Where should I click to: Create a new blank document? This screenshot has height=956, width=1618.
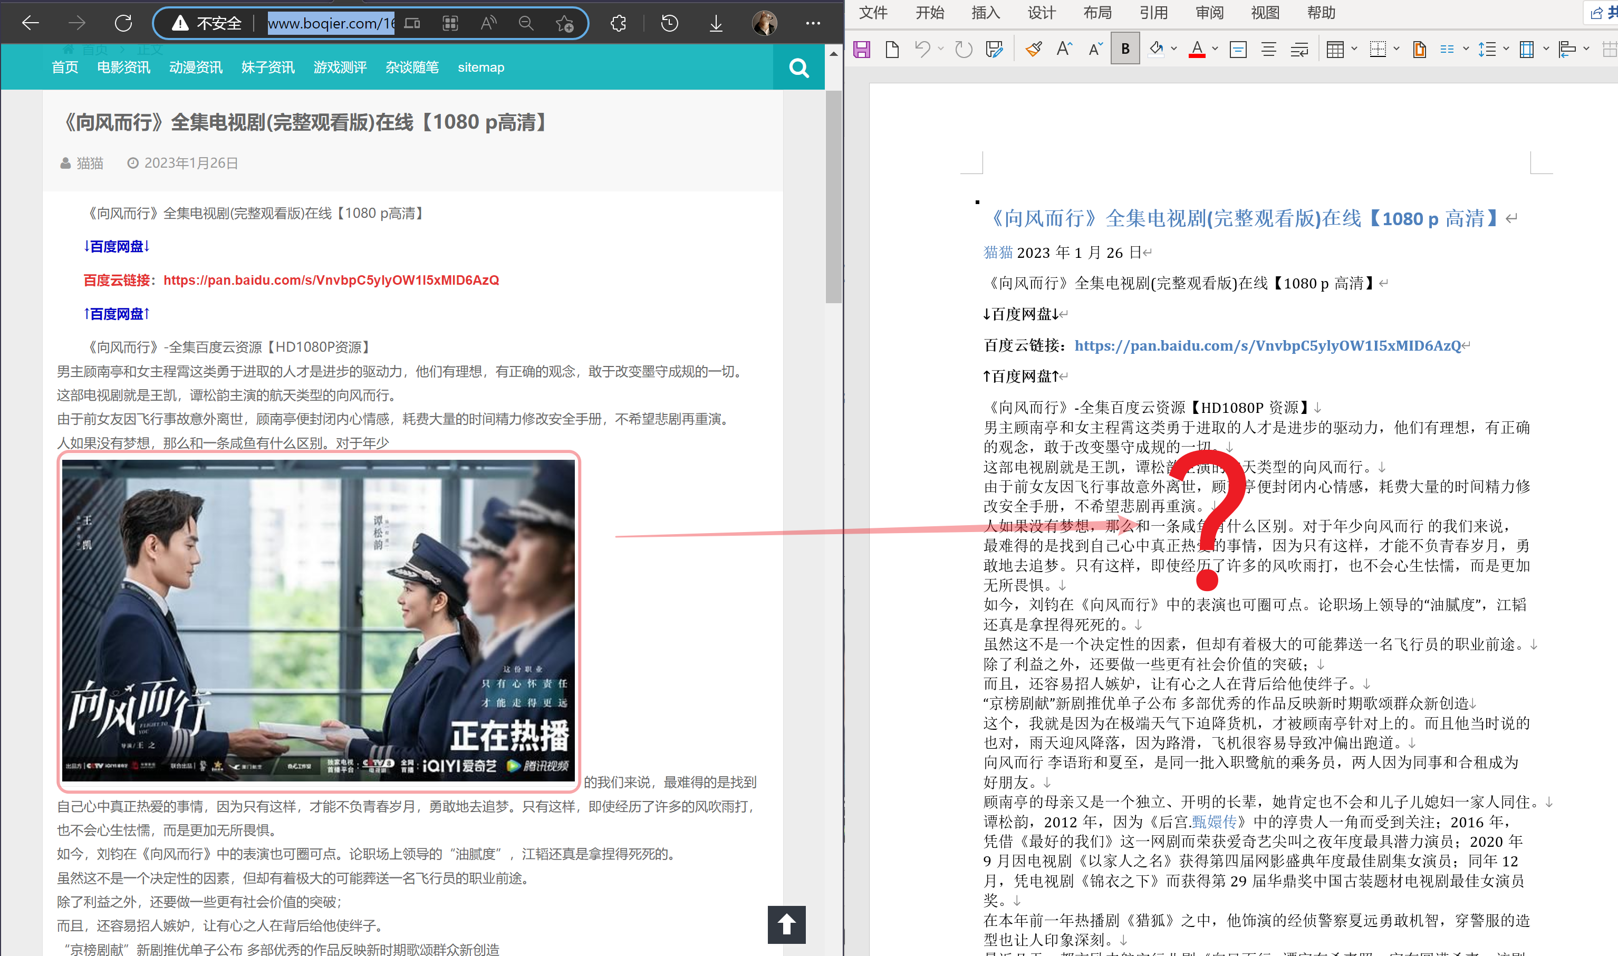tap(892, 50)
